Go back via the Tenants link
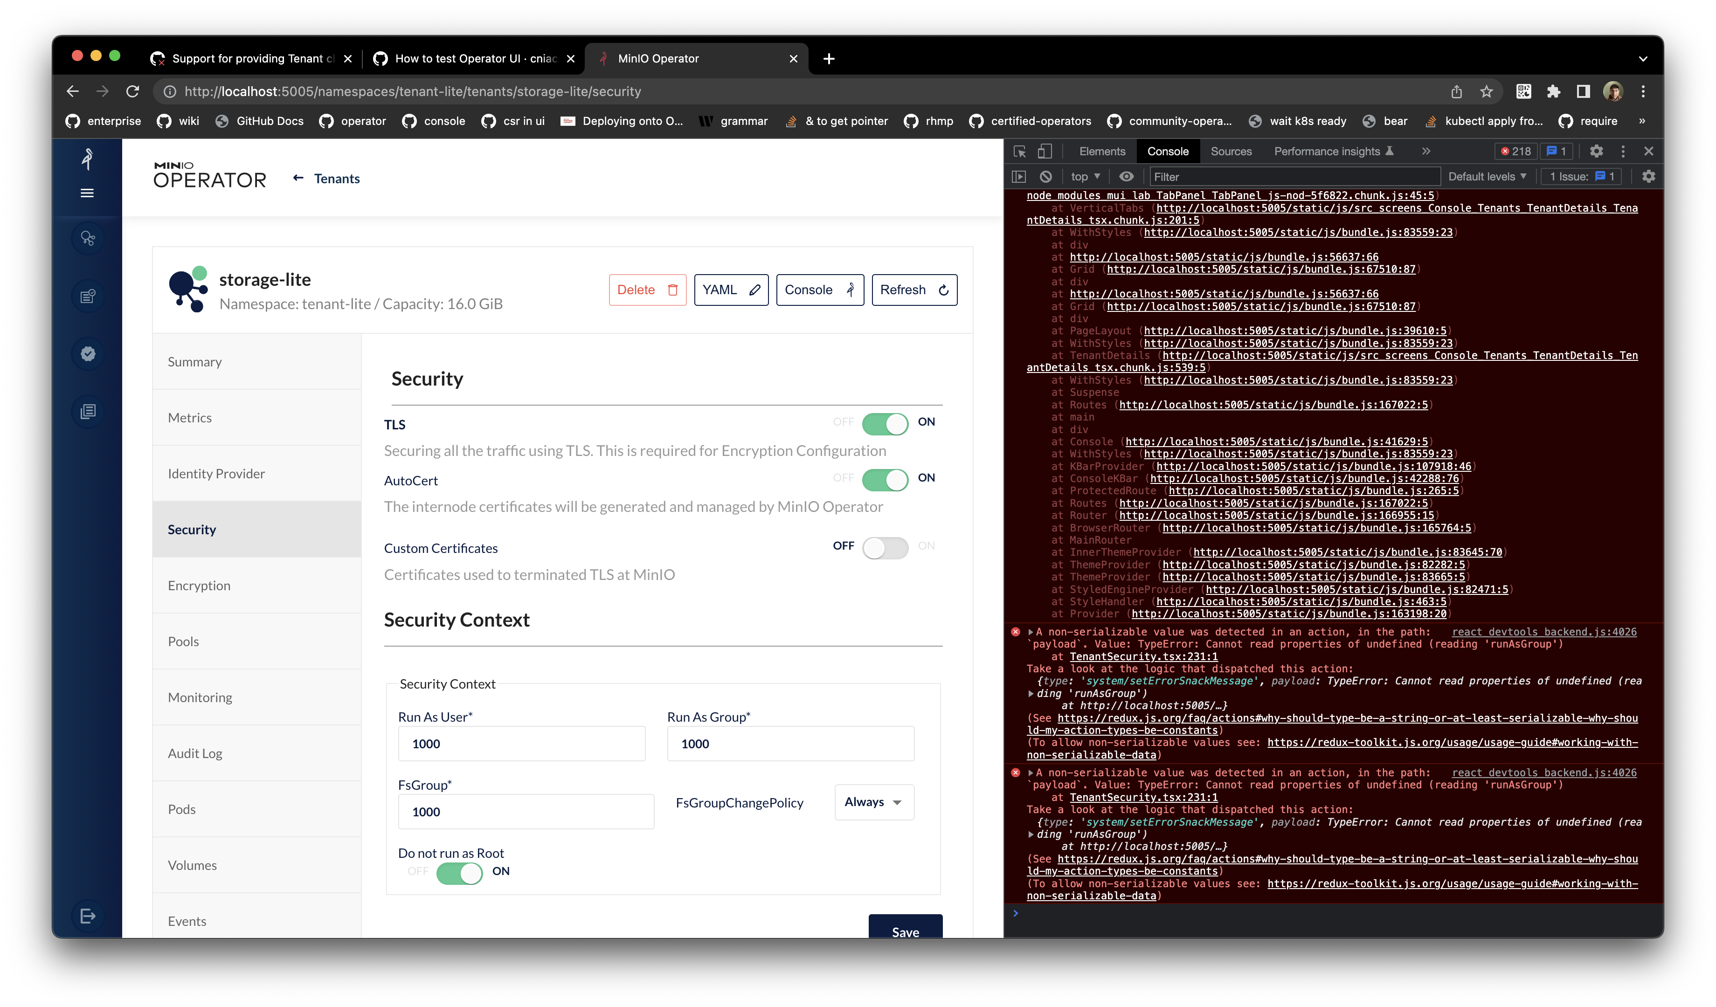Image resolution: width=1716 pixels, height=1007 pixels. [336, 179]
